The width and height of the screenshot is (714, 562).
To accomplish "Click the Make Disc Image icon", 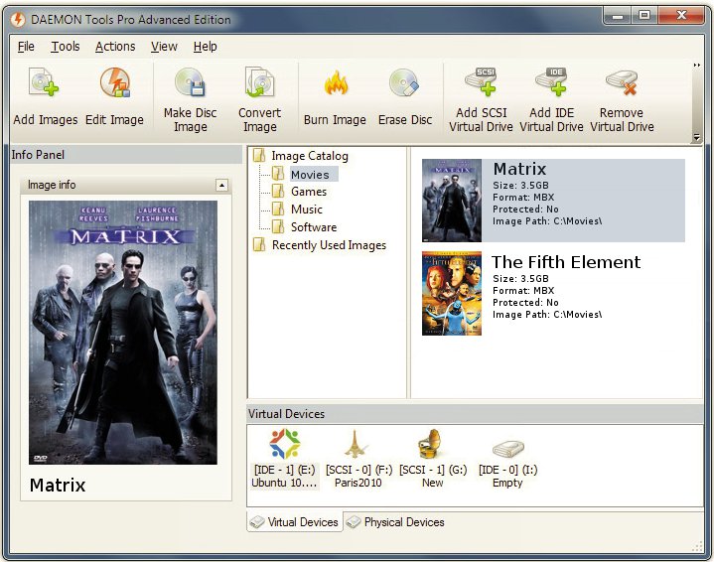I will (190, 85).
